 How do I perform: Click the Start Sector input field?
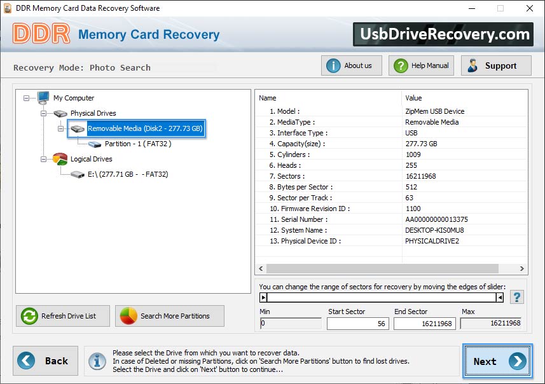(357, 324)
